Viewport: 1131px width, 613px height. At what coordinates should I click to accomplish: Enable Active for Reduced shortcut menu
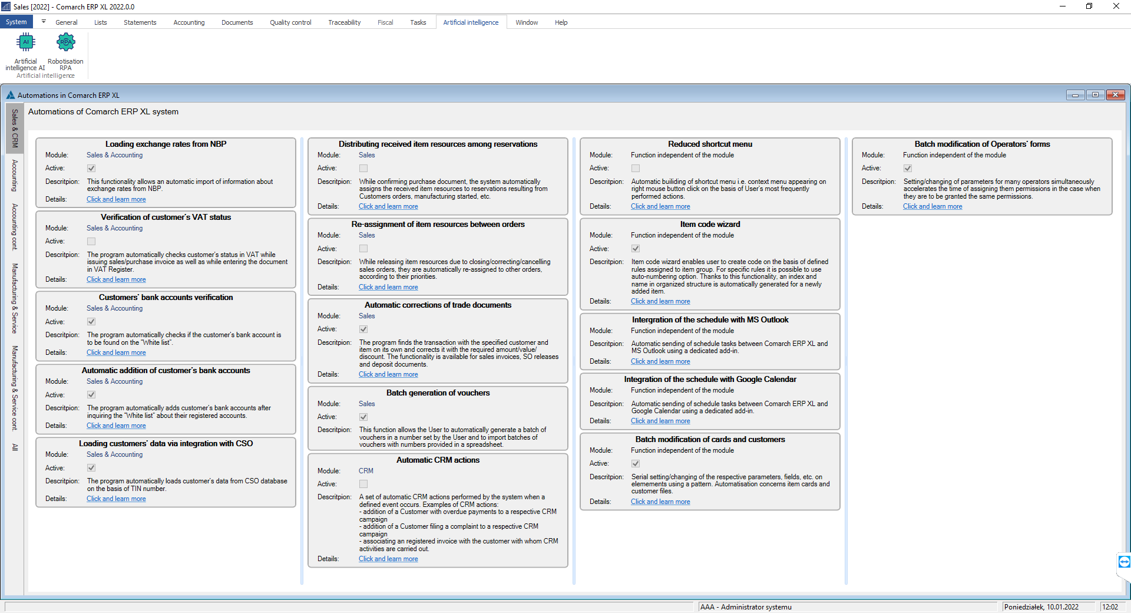636,169
